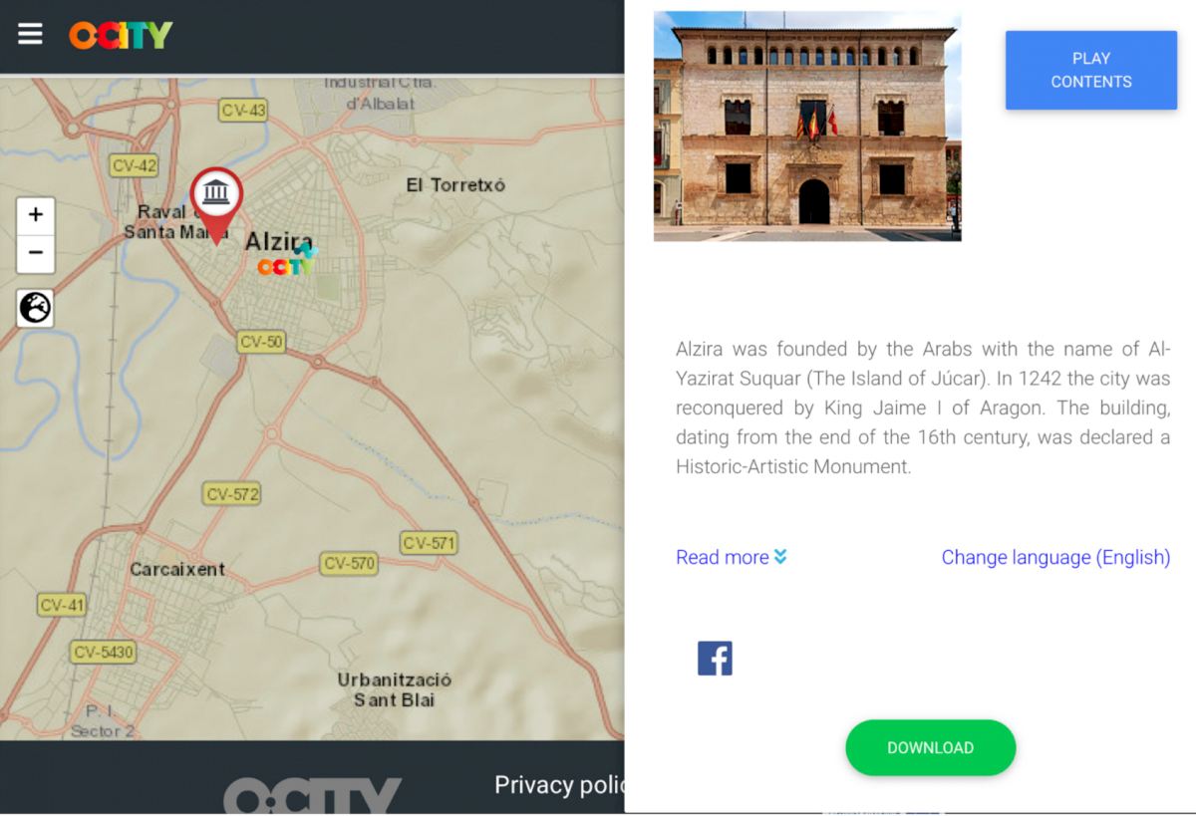Screen dimensions: 1196x816
Task: Click the O-CITY logo in header
Action: tap(121, 35)
